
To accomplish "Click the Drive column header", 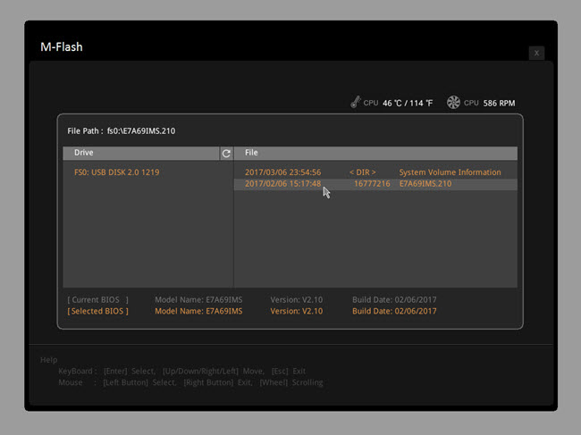I will coord(83,154).
